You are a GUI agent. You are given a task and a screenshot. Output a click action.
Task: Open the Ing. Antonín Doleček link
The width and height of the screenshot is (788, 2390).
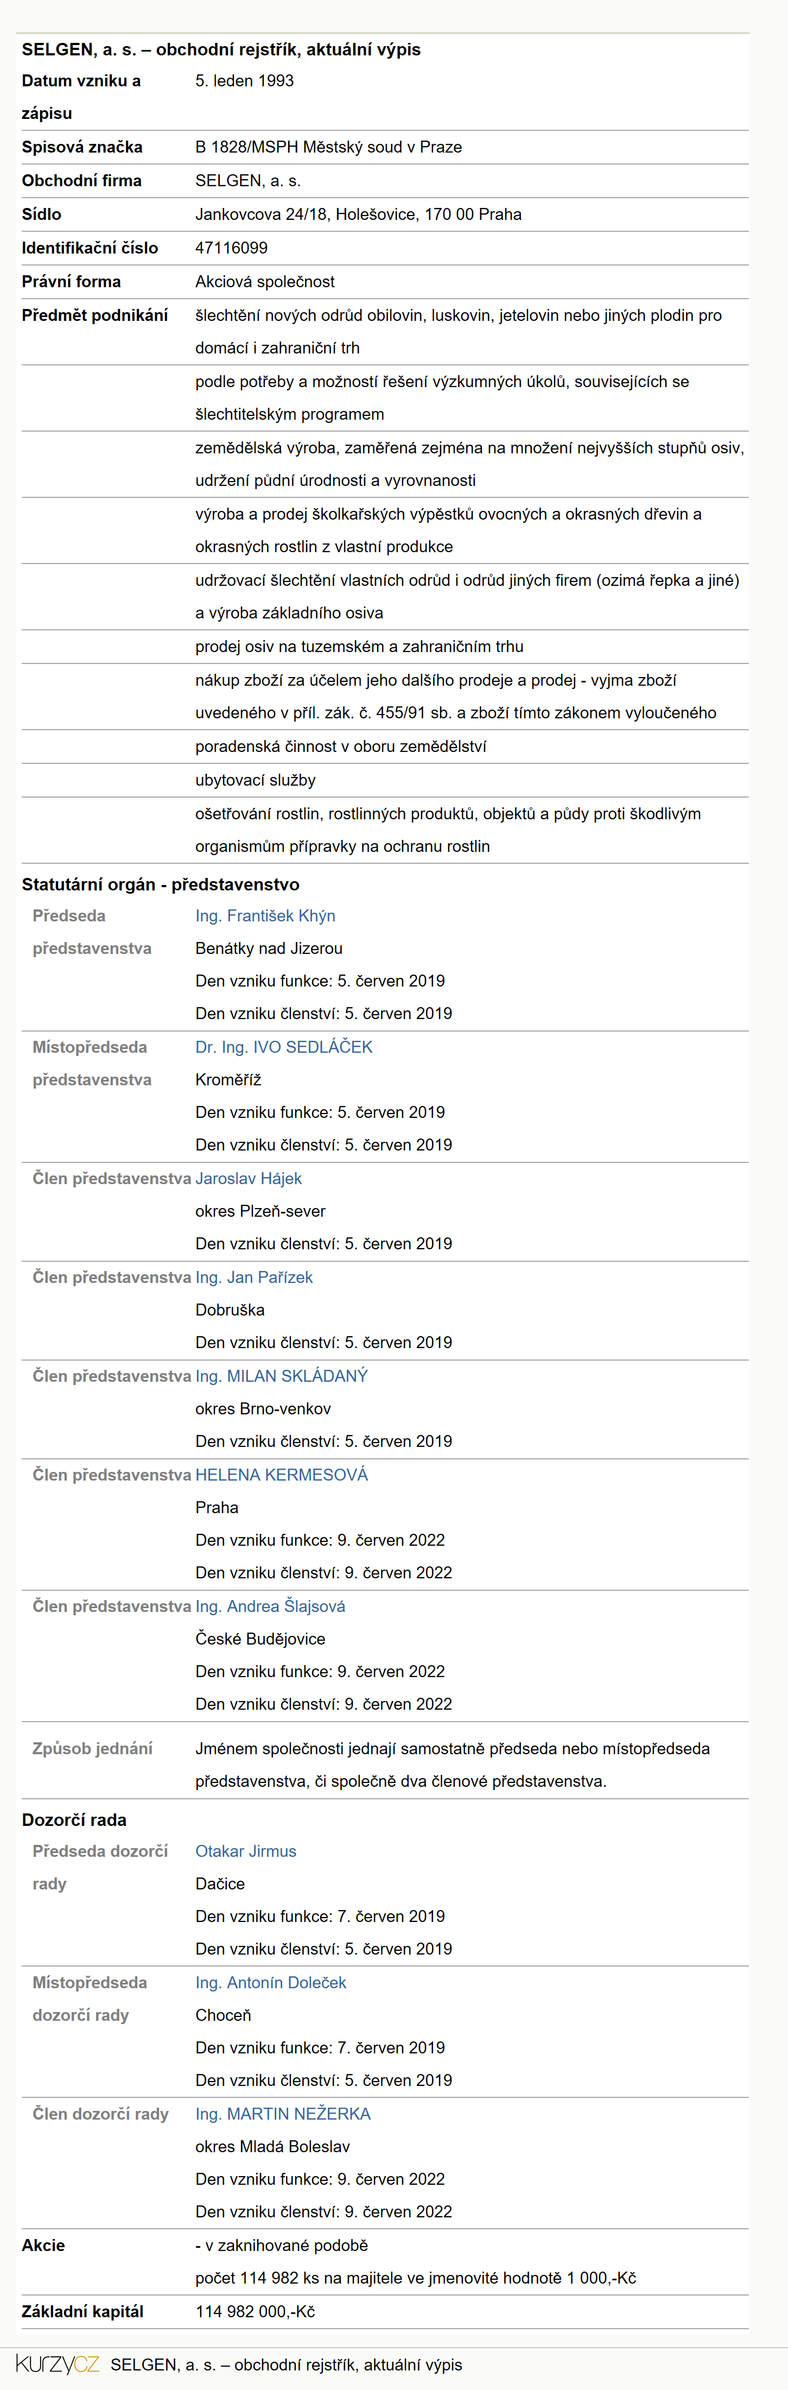coord(271,1983)
